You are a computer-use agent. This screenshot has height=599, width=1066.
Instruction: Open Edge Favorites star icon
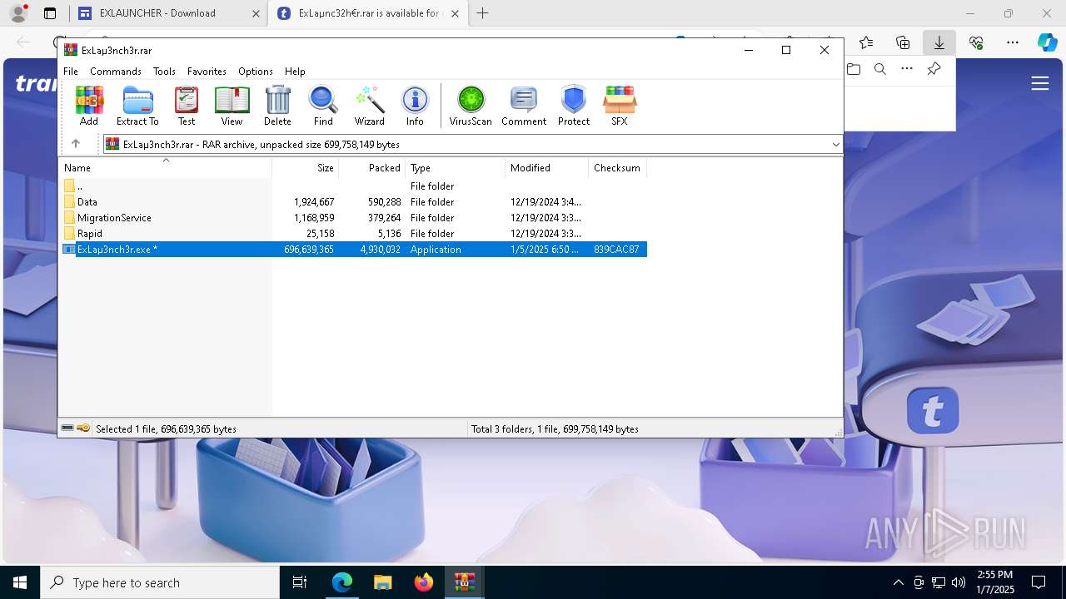point(866,42)
